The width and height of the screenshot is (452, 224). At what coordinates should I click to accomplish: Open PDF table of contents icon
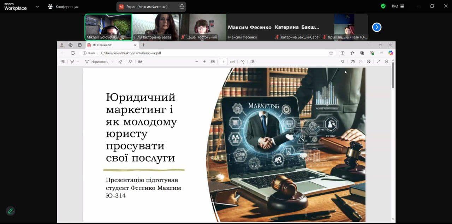click(x=63, y=61)
